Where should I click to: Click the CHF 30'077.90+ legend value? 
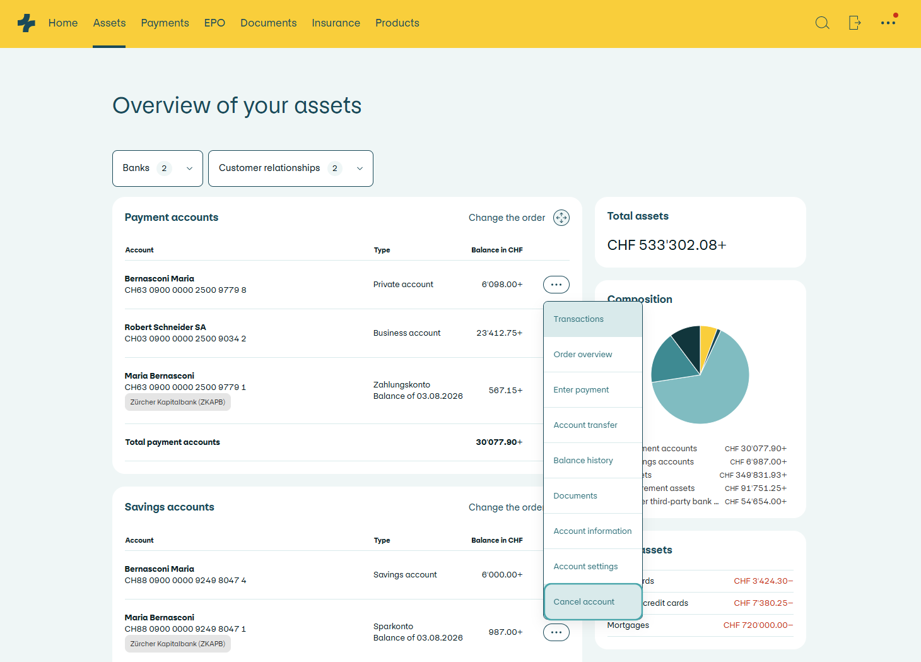756,449
